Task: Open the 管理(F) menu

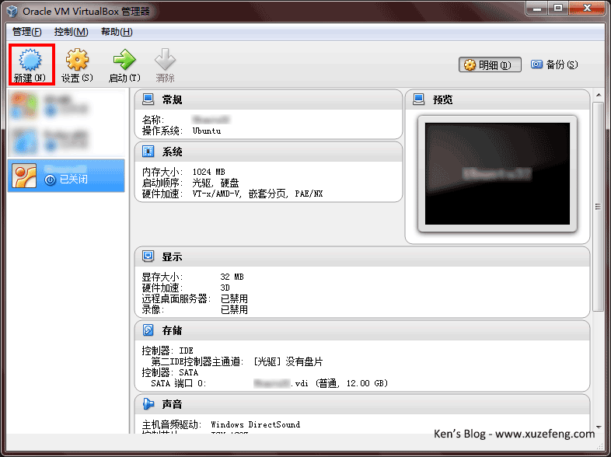Action: 27,32
